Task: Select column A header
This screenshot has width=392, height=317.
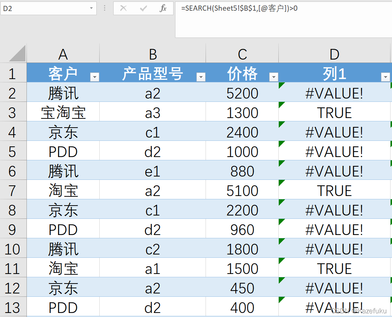Action: click(x=63, y=53)
